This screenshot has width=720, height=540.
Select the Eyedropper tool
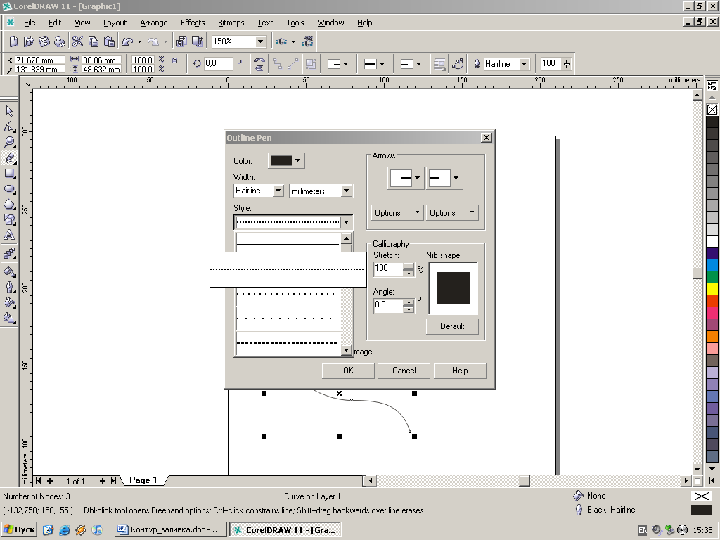tap(9, 271)
